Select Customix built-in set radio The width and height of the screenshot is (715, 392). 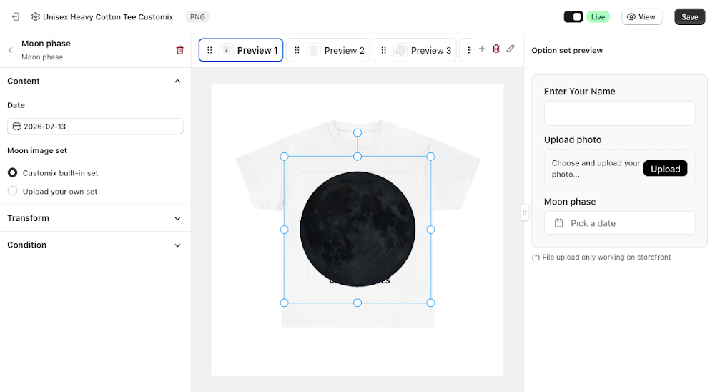pos(13,172)
